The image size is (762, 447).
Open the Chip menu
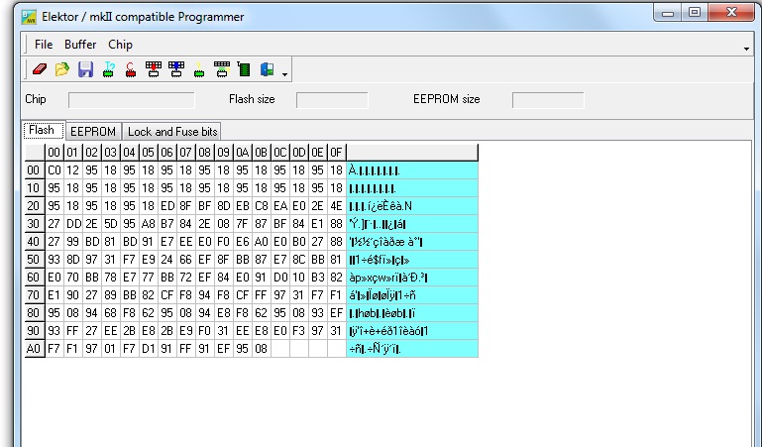(x=120, y=45)
